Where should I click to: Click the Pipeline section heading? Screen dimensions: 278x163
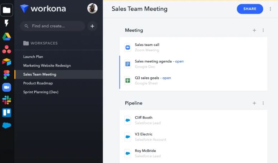pos(133,103)
